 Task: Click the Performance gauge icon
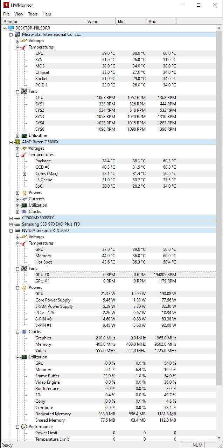point(24,427)
